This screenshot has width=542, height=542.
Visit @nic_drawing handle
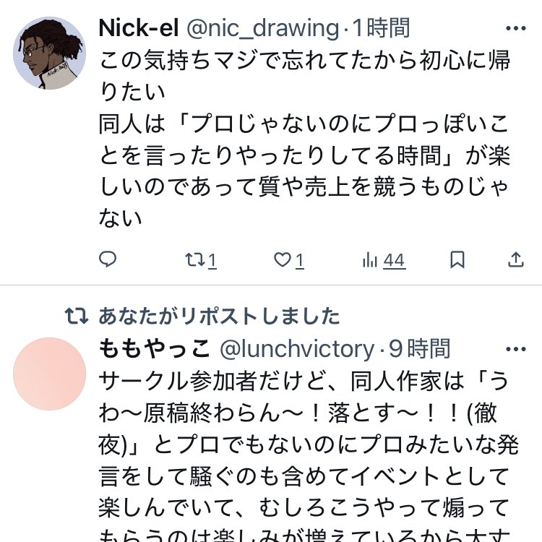click(x=263, y=29)
